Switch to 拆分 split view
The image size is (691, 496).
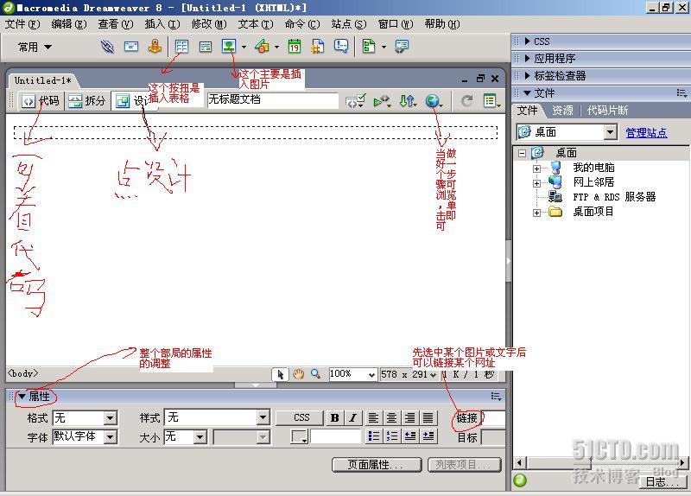[87, 101]
